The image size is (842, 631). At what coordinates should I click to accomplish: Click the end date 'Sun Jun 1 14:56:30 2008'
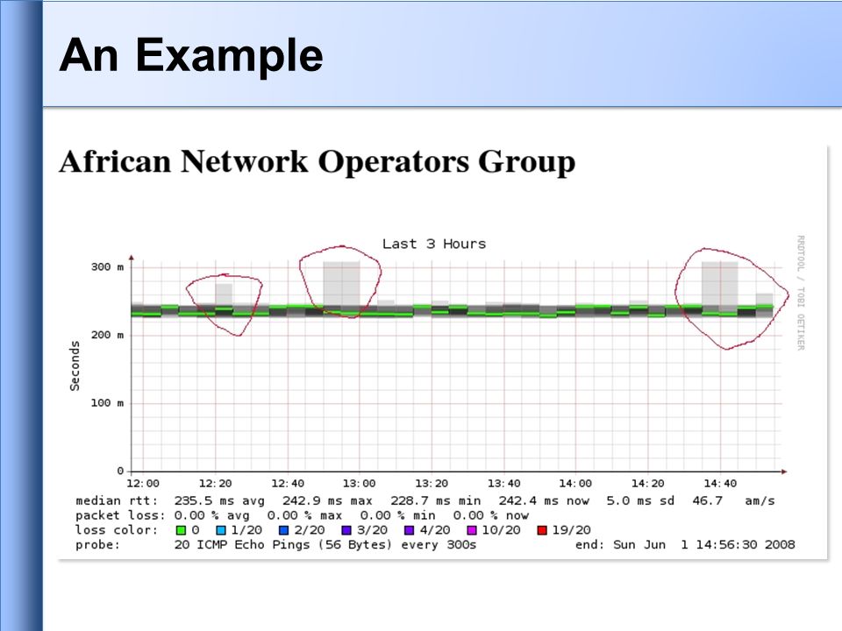tap(704, 545)
